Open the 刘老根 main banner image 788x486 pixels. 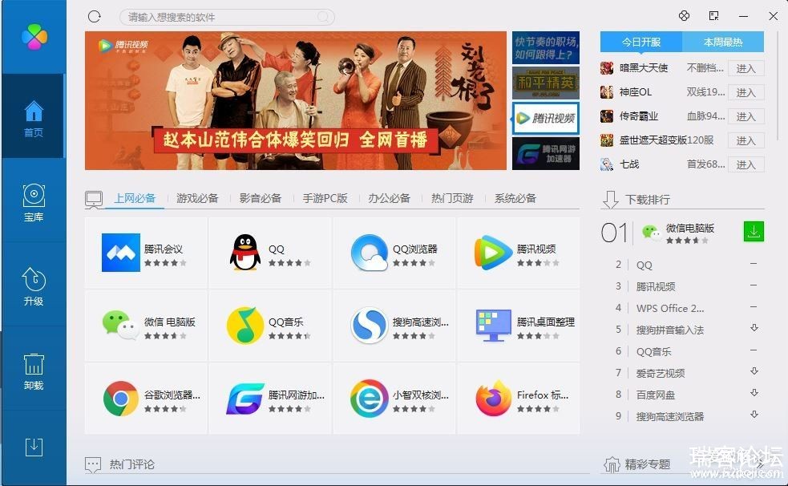pos(296,100)
